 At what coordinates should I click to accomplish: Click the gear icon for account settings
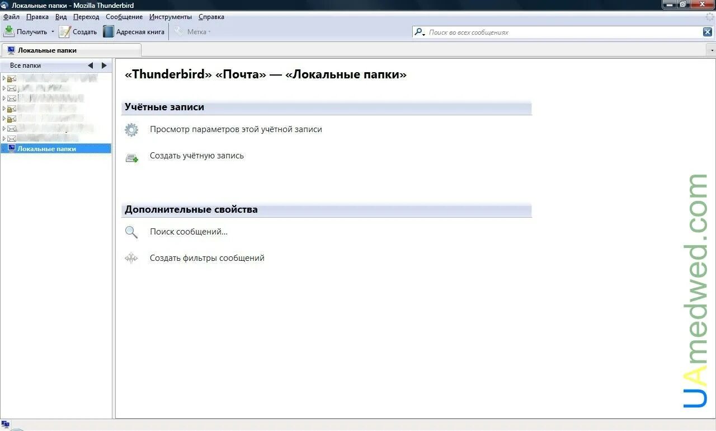(x=131, y=130)
